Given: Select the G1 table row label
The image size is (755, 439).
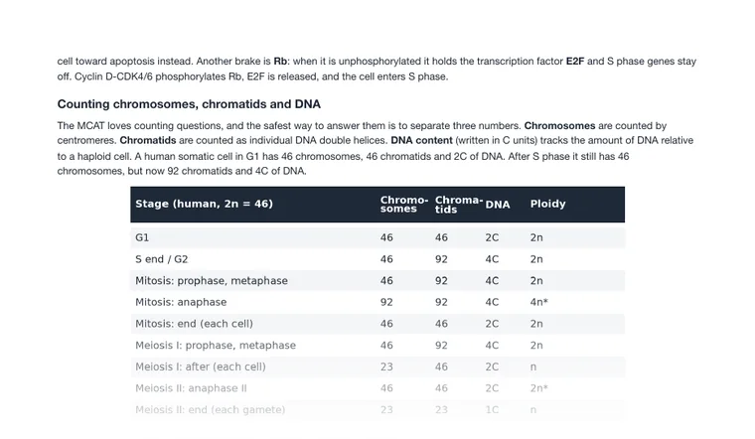Looking at the screenshot, I should 142,237.
